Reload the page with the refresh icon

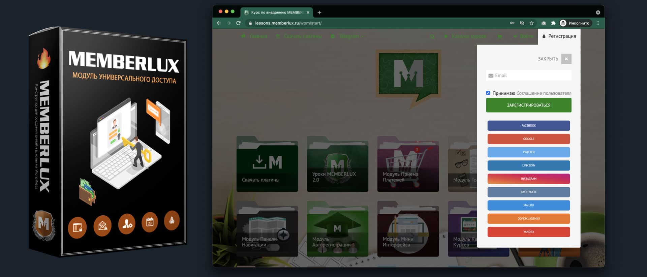pyautogui.click(x=239, y=23)
